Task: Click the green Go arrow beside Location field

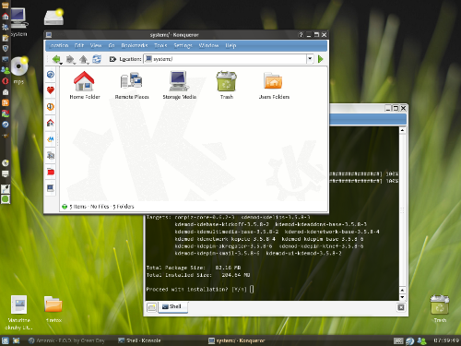Action: coord(320,59)
